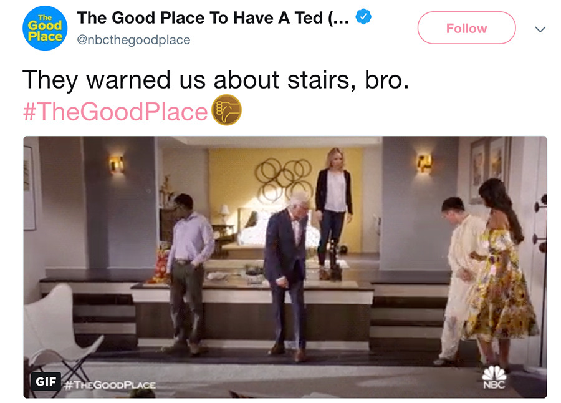This screenshot has width=561, height=403.
Task: Open the @nbcthegoodplace handle link
Action: [x=133, y=40]
